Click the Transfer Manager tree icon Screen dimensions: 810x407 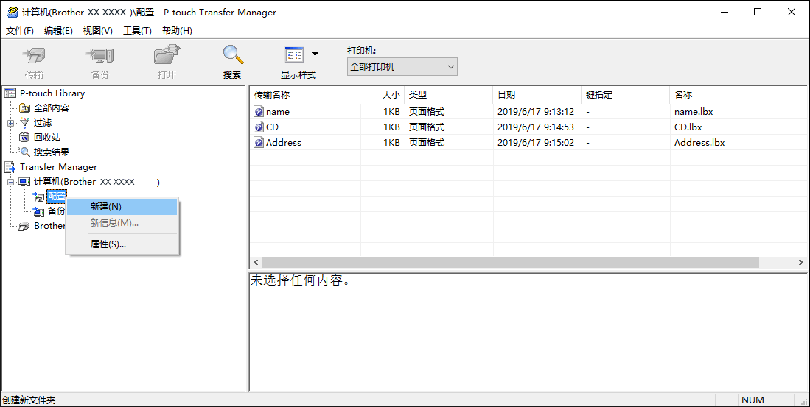point(10,167)
